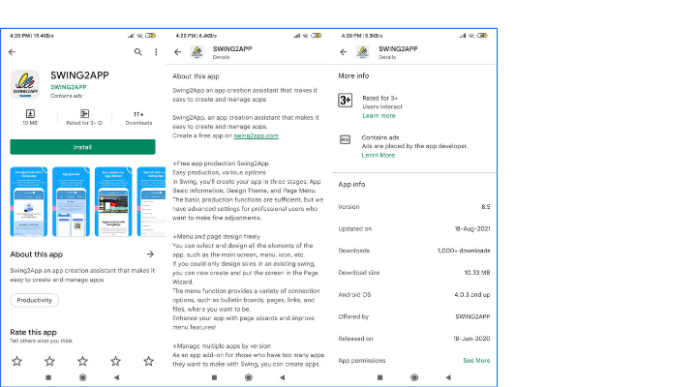Open the SWING2APP developer link
This screenshot has width=697, height=387.
coord(69,87)
